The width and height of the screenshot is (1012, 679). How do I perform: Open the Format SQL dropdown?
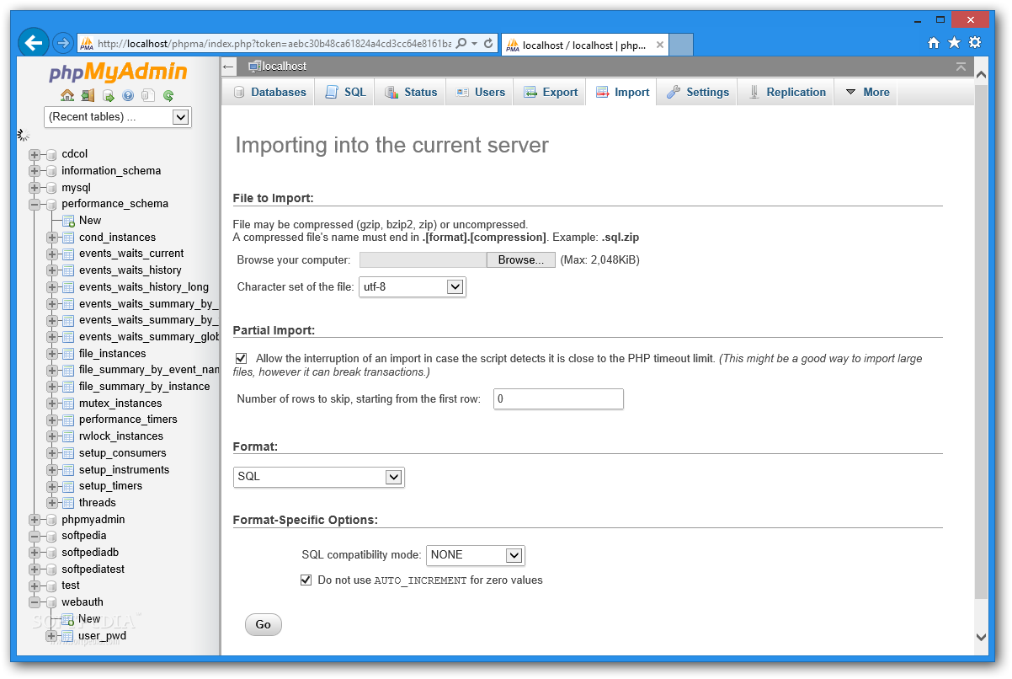[x=319, y=477]
